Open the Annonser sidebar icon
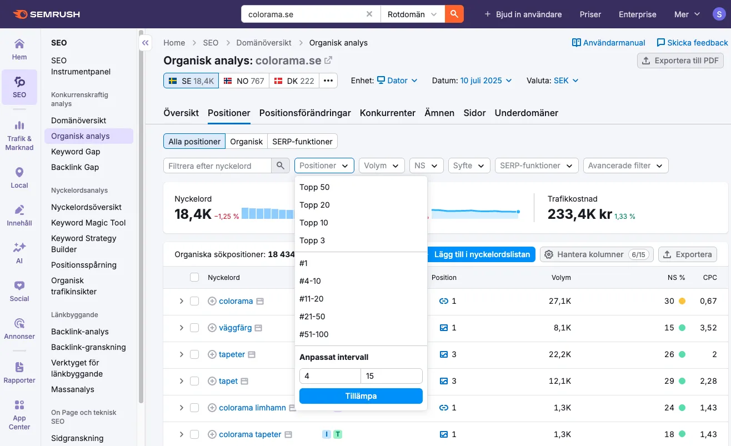 19,329
